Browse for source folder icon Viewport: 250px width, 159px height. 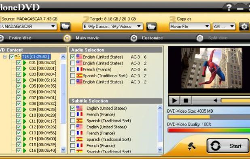tap(65, 26)
